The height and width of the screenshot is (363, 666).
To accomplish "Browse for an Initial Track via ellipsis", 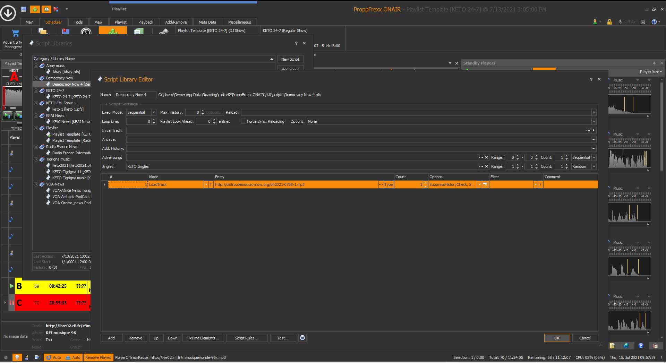I will [x=588, y=130].
